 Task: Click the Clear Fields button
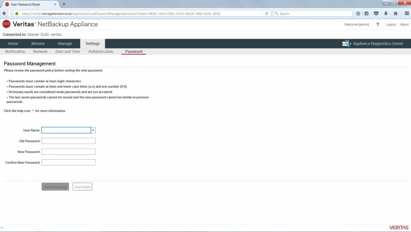pyautogui.click(x=82, y=187)
